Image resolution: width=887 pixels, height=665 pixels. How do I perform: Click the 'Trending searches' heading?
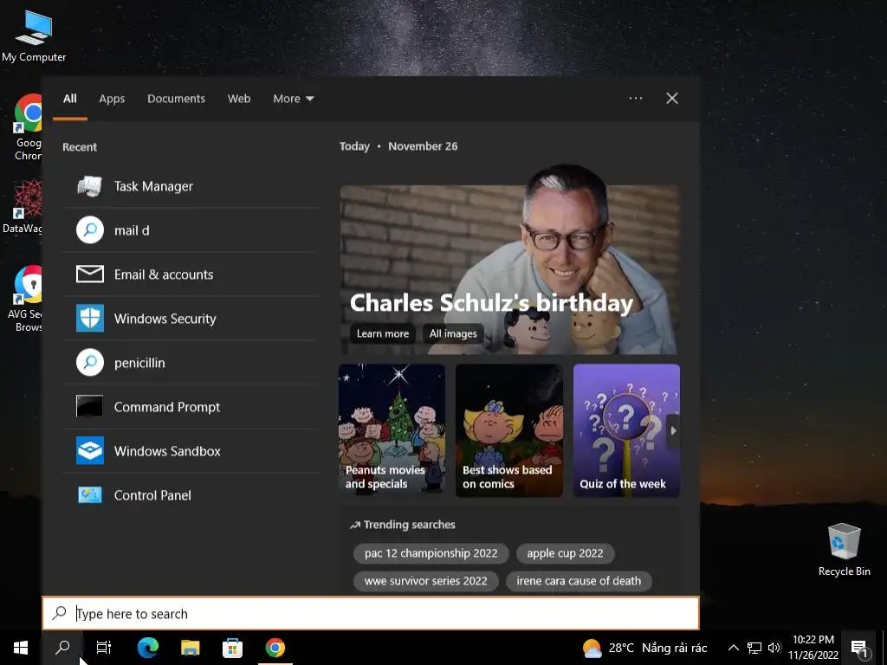pyautogui.click(x=409, y=525)
